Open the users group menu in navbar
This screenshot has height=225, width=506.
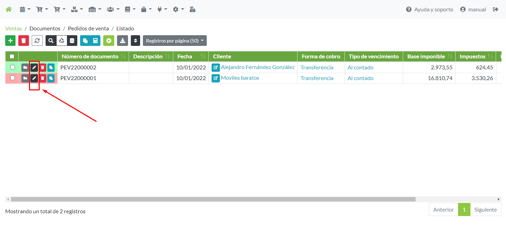[x=113, y=10]
